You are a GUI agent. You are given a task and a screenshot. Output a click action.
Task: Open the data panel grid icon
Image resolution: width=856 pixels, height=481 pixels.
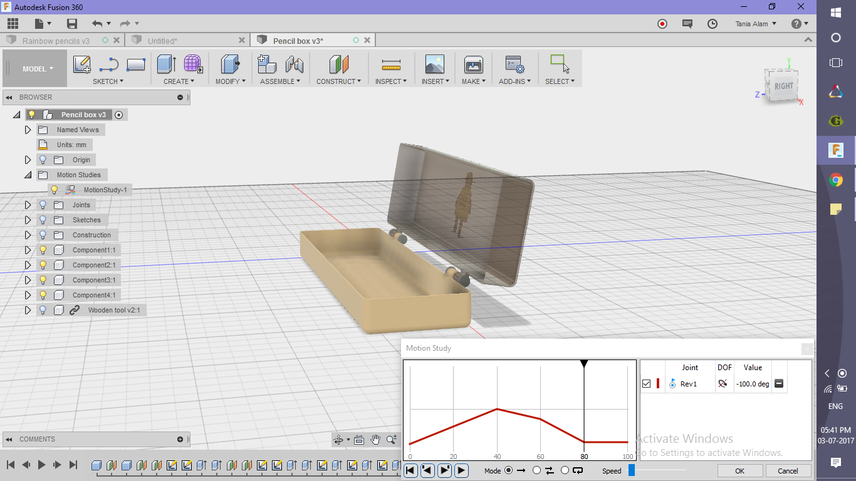[13, 24]
